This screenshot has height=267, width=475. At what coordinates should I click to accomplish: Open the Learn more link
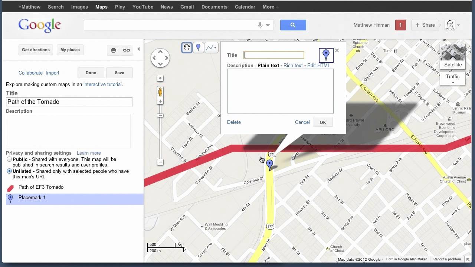coord(89,153)
